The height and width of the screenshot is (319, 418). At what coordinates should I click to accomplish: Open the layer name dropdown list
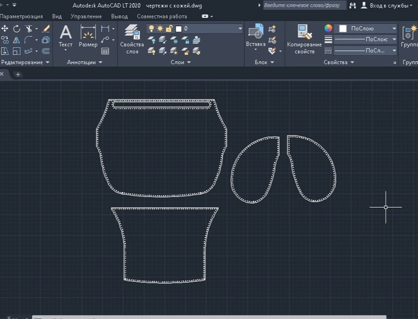240,29
